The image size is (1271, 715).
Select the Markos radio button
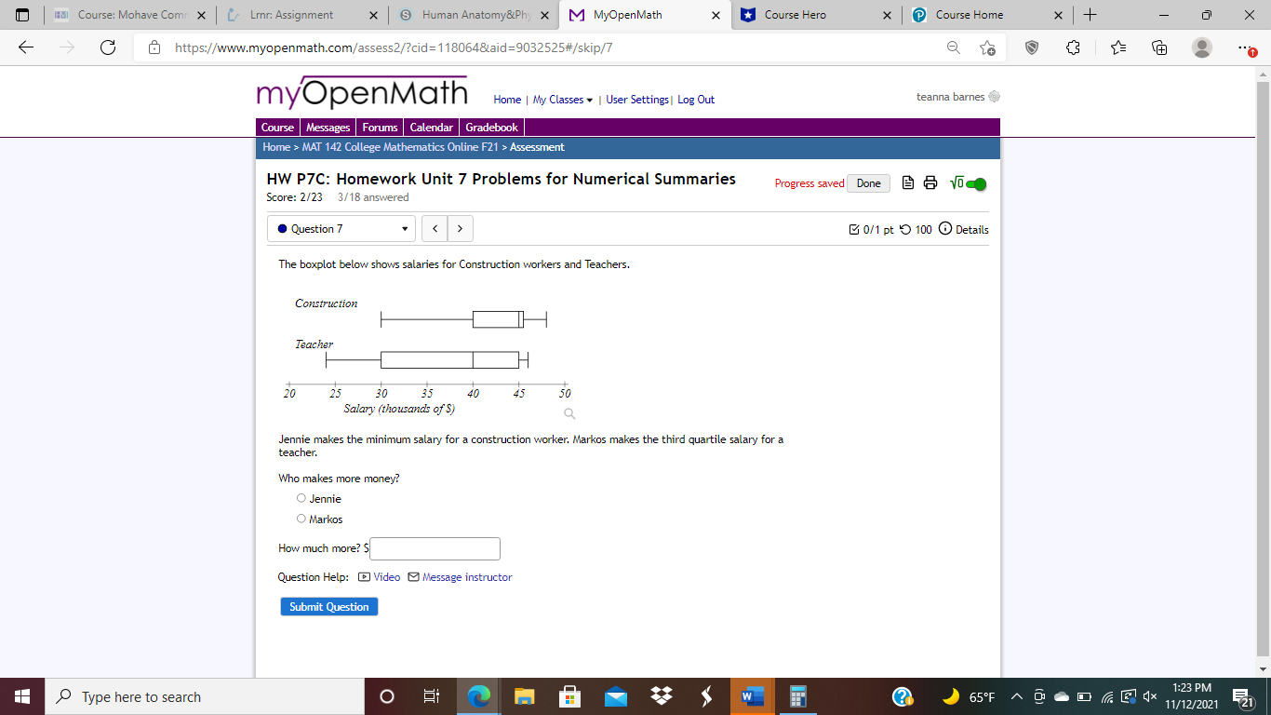click(301, 519)
